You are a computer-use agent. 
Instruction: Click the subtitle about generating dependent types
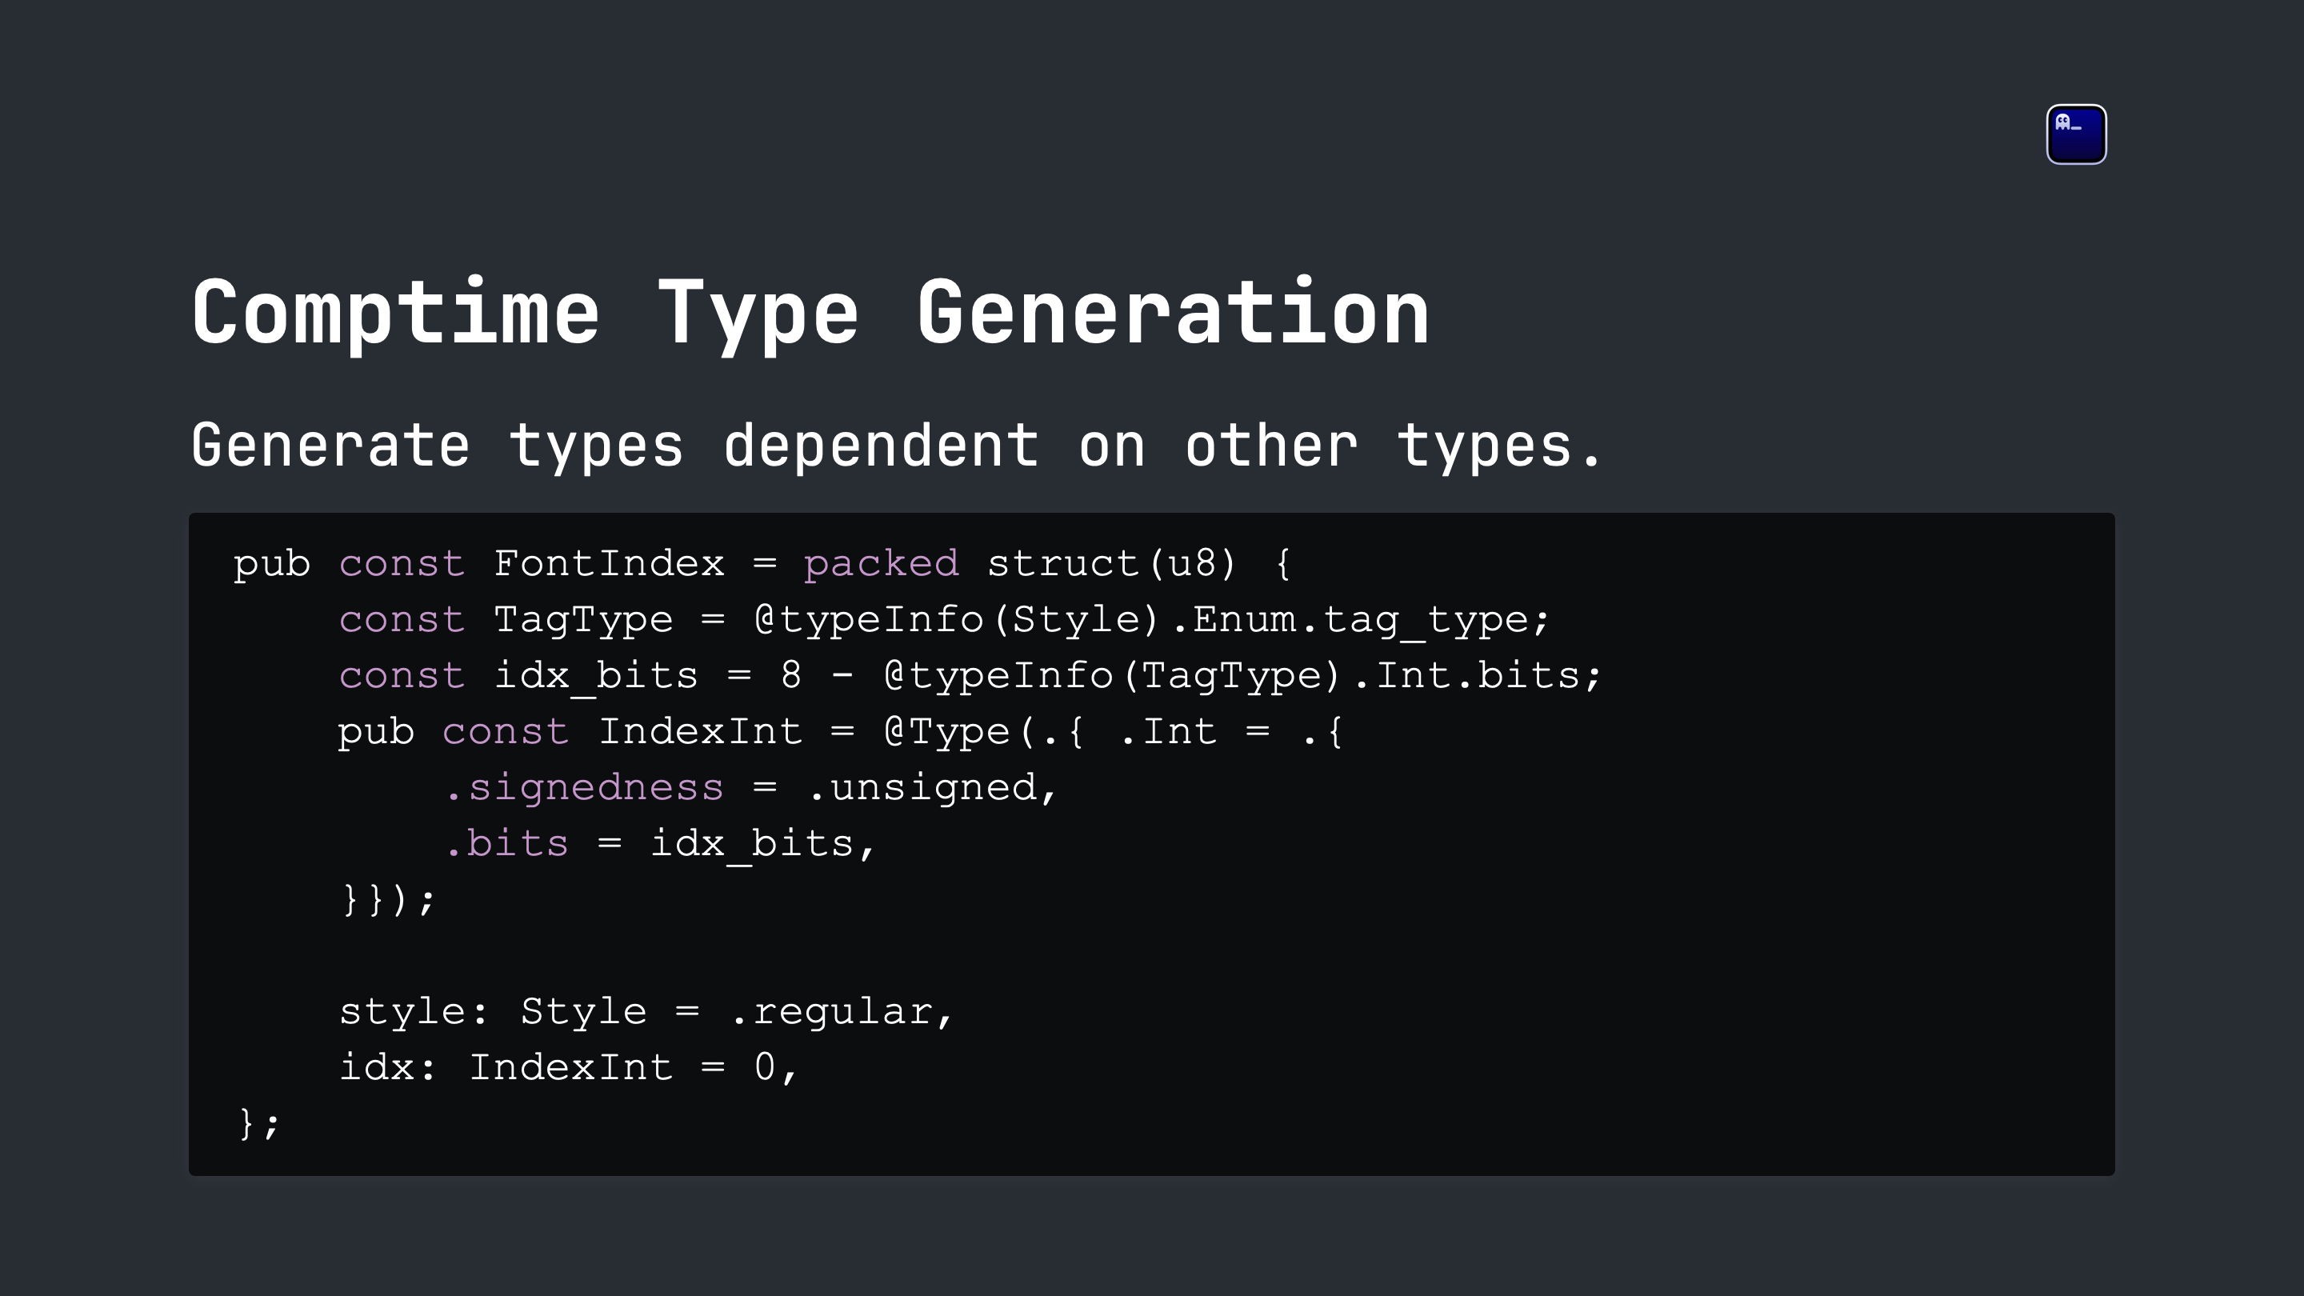click(x=896, y=446)
